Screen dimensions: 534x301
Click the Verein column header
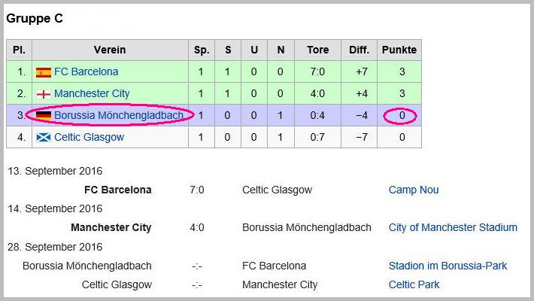click(110, 50)
